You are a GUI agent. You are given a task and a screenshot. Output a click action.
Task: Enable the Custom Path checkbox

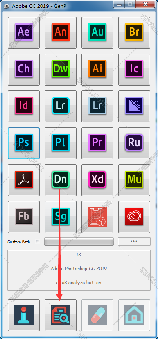coord(38,242)
